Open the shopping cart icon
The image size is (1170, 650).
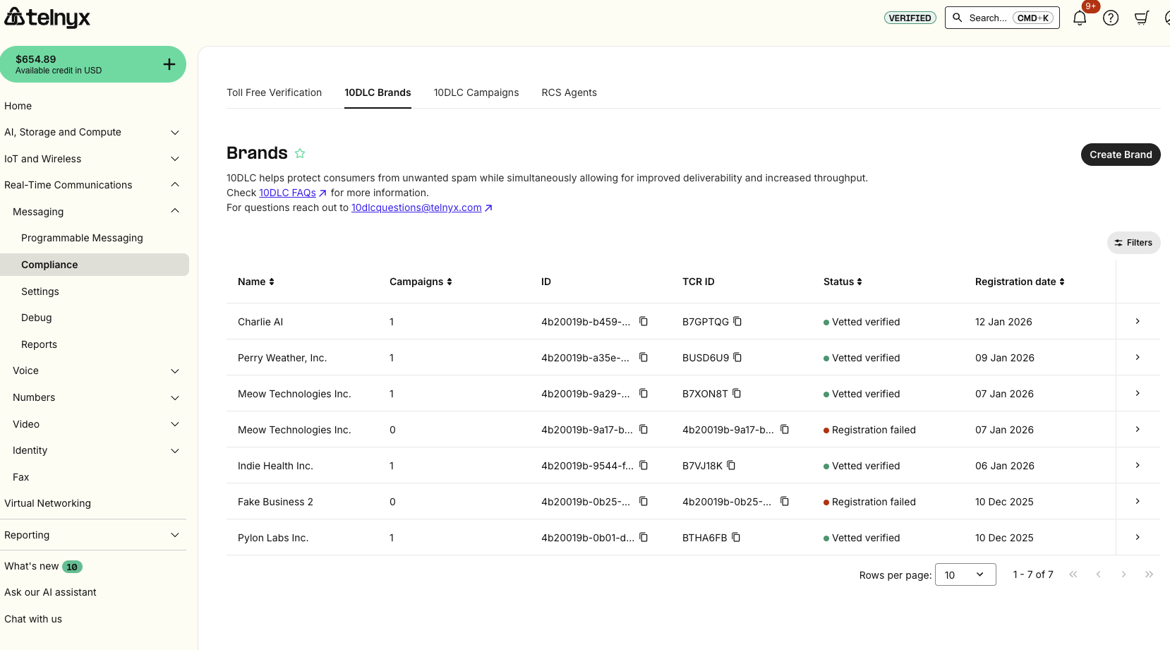[1142, 18]
